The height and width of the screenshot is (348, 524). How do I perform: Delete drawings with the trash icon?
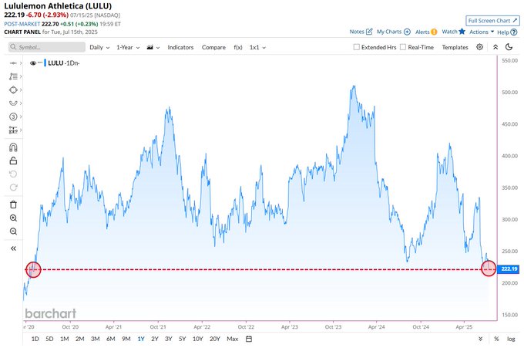point(13,204)
